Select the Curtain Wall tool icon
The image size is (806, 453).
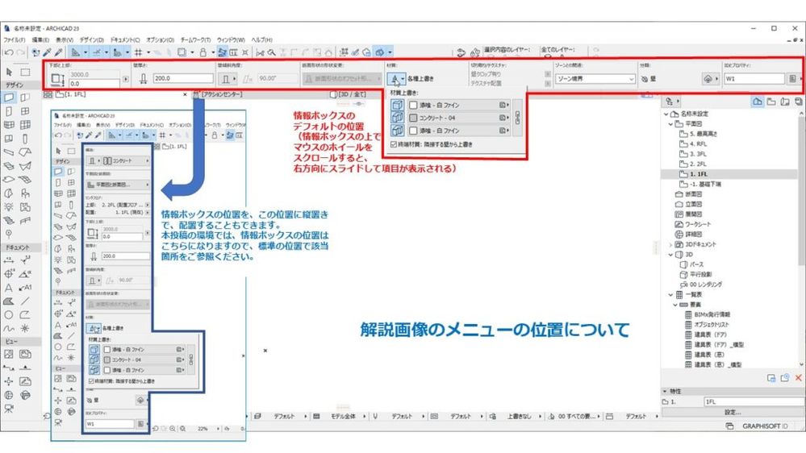9,125
